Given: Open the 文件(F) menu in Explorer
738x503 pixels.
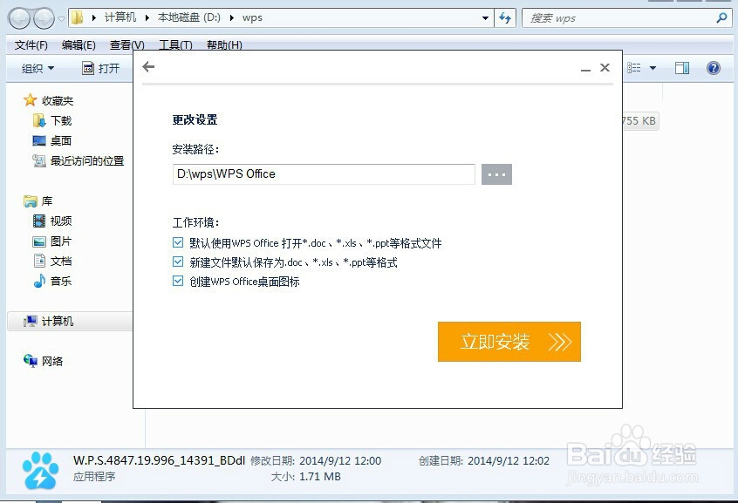Looking at the screenshot, I should [31, 45].
